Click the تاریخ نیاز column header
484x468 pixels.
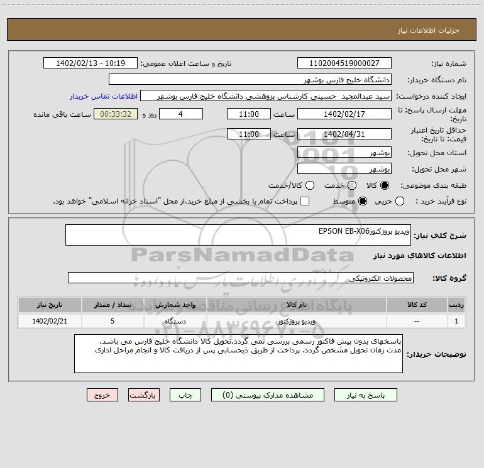(x=50, y=305)
